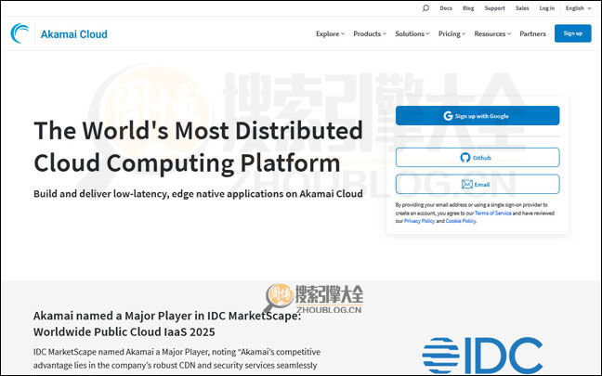The image size is (602, 376).
Task: Open the Privacy Policy link
Action: click(x=419, y=221)
